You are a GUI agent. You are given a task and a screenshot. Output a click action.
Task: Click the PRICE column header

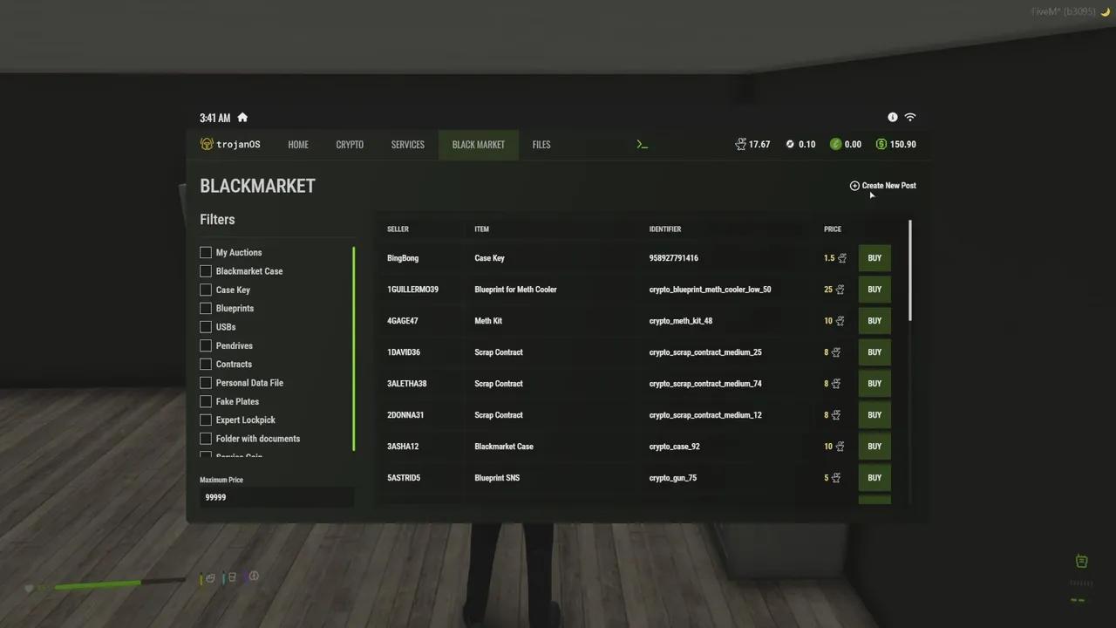click(x=833, y=229)
